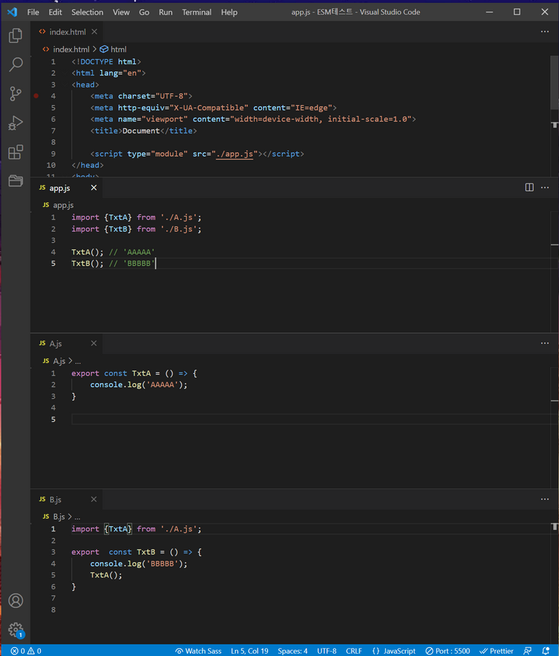
Task: Click the Document title text in index.html
Action: pos(140,131)
